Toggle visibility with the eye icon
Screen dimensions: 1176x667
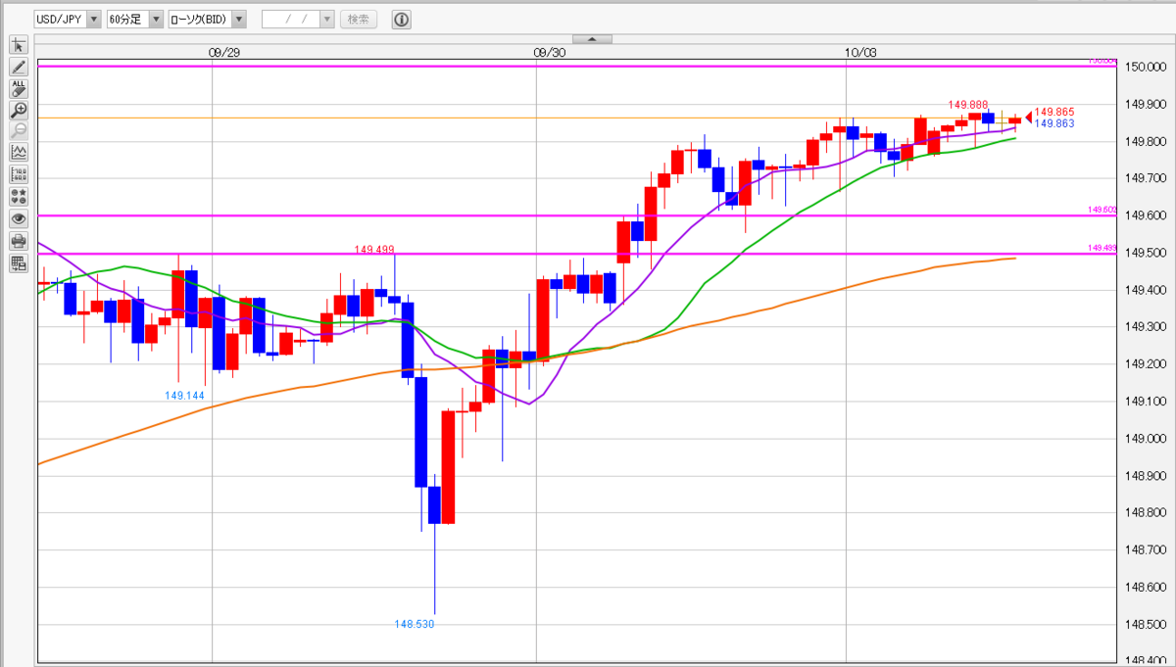tap(19, 218)
